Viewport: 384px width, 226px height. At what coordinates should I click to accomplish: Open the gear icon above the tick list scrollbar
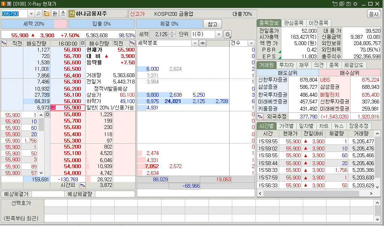pos(47,114)
